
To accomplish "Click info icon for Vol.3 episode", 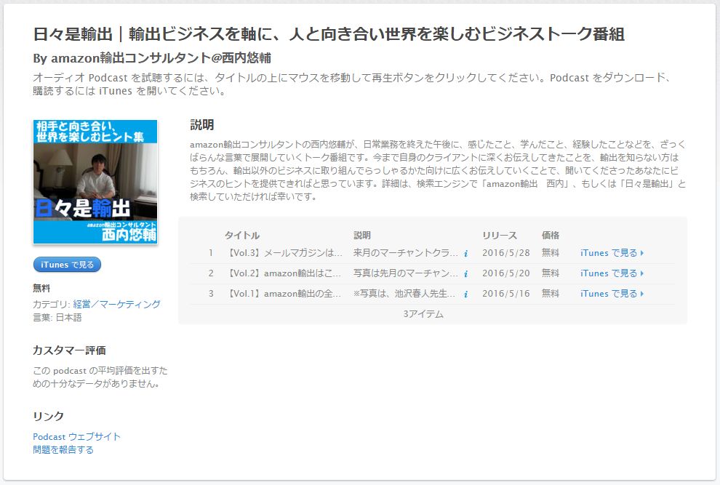I will click(465, 254).
